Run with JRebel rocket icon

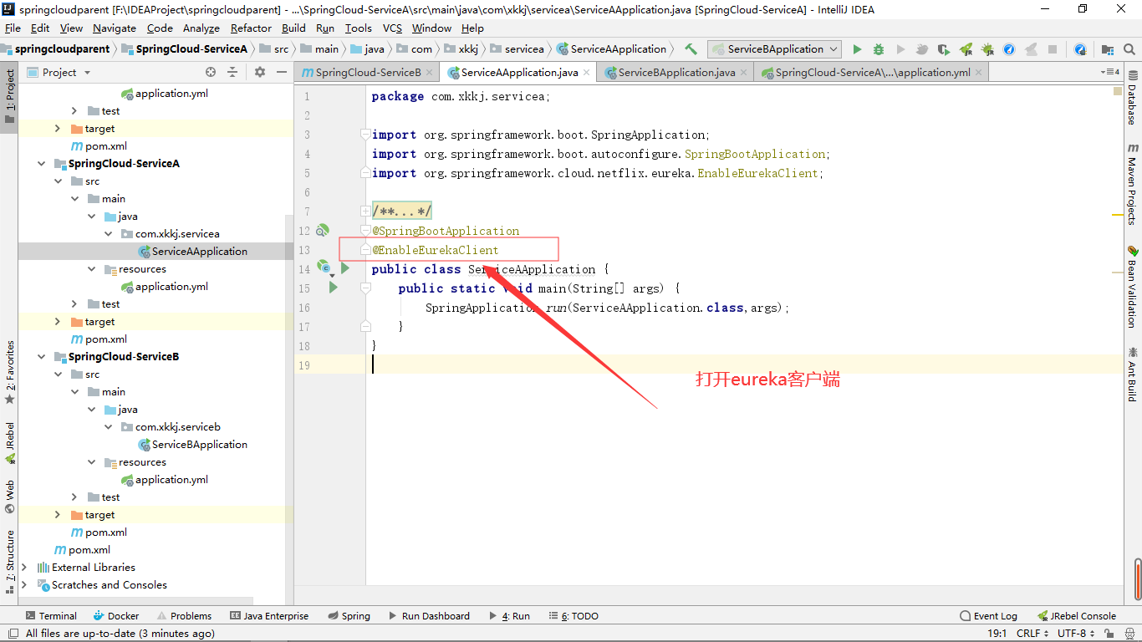[966, 49]
